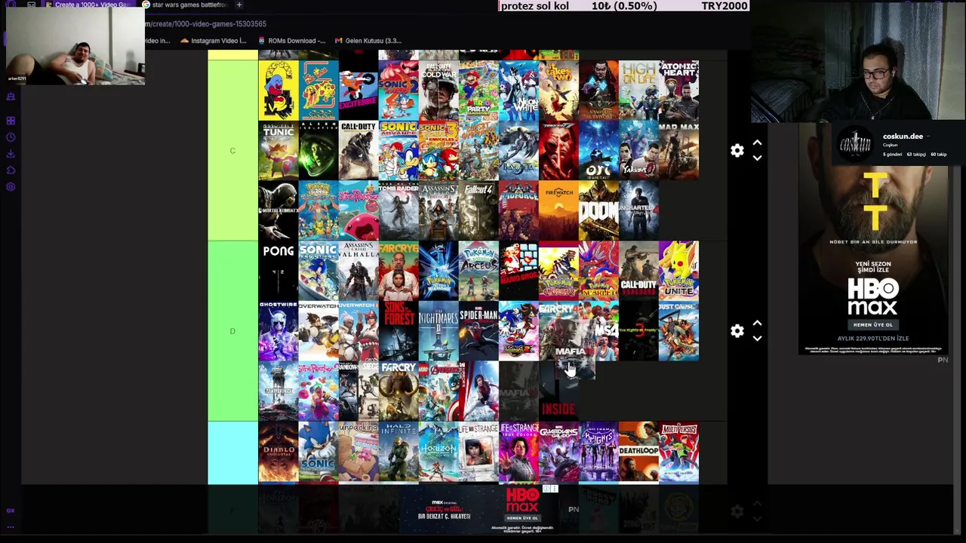
Task: Open a new browser tab with plus
Action: tap(239, 5)
